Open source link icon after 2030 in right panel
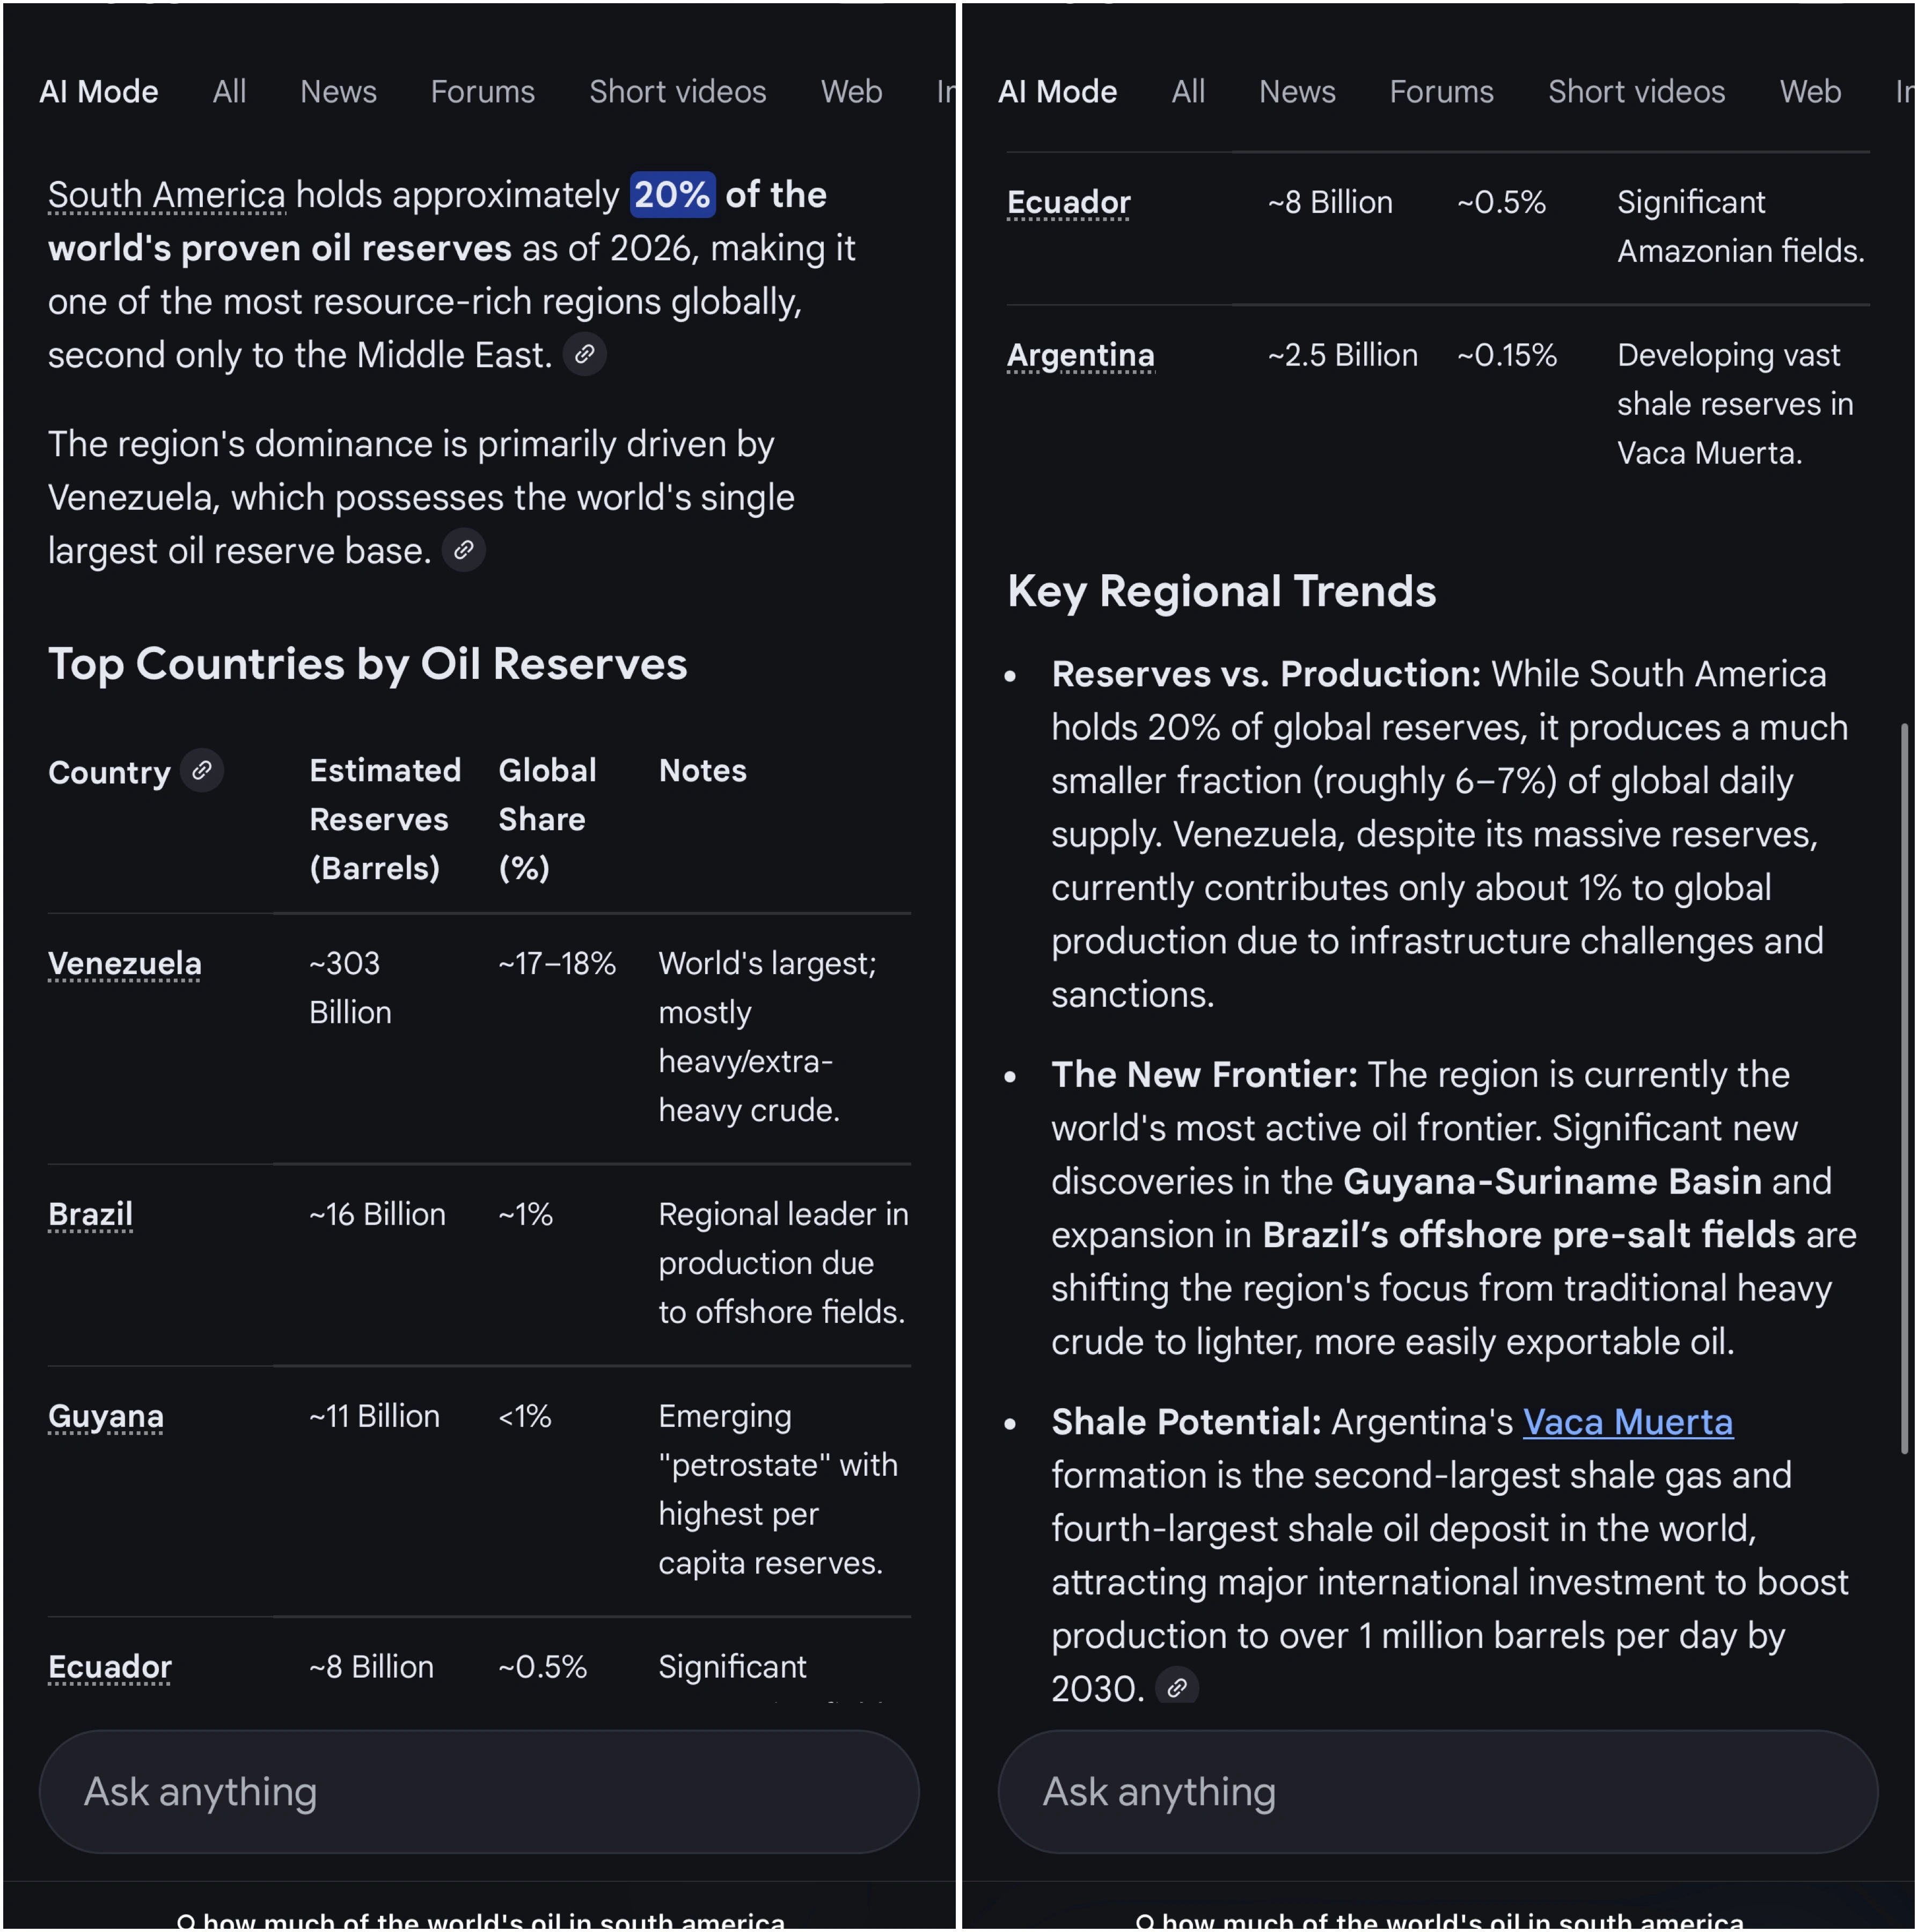 click(x=1176, y=1688)
